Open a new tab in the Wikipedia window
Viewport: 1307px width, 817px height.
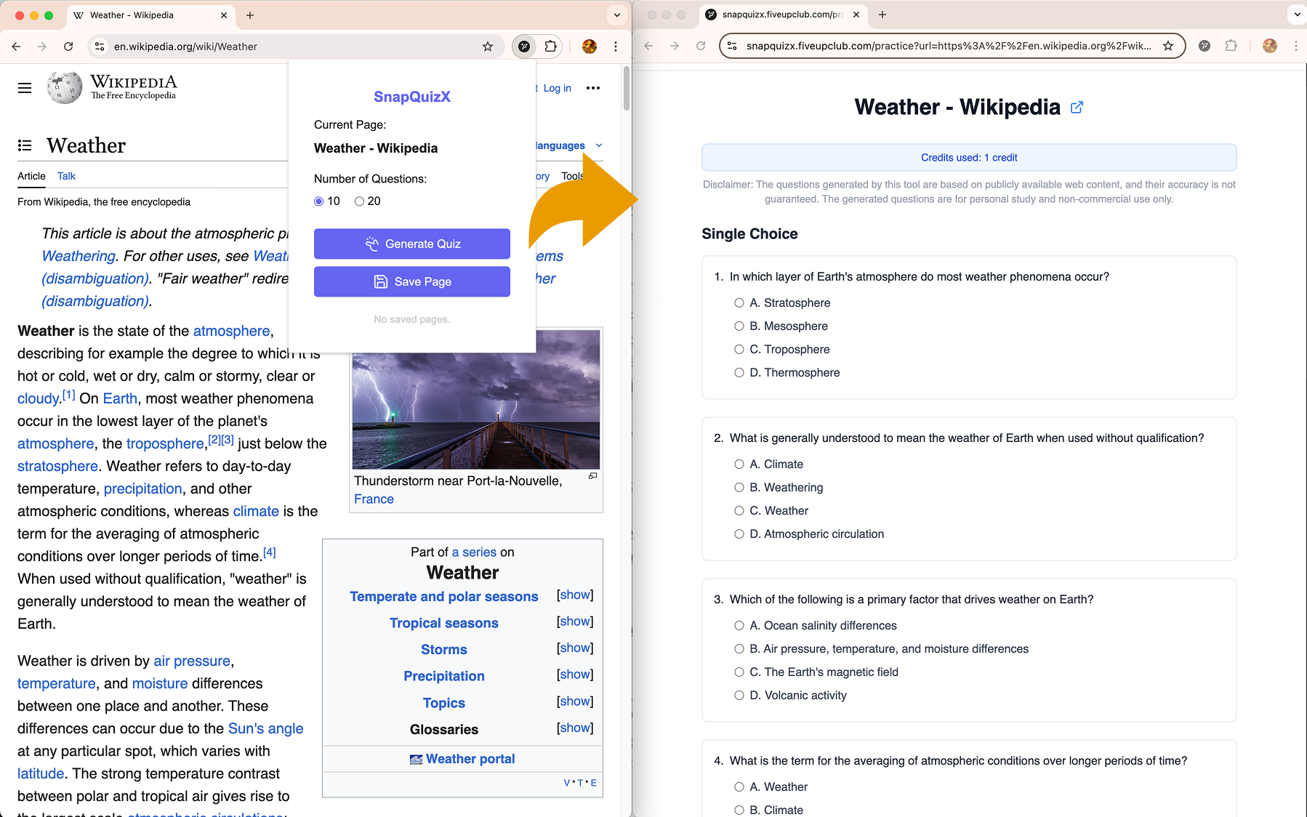coord(250,15)
